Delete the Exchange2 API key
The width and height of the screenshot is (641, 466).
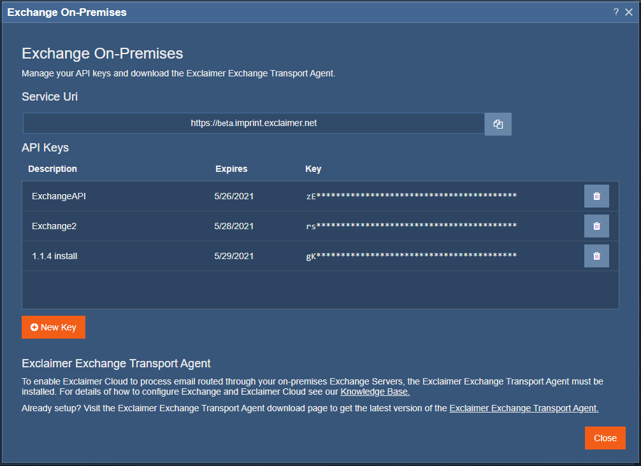coord(596,226)
